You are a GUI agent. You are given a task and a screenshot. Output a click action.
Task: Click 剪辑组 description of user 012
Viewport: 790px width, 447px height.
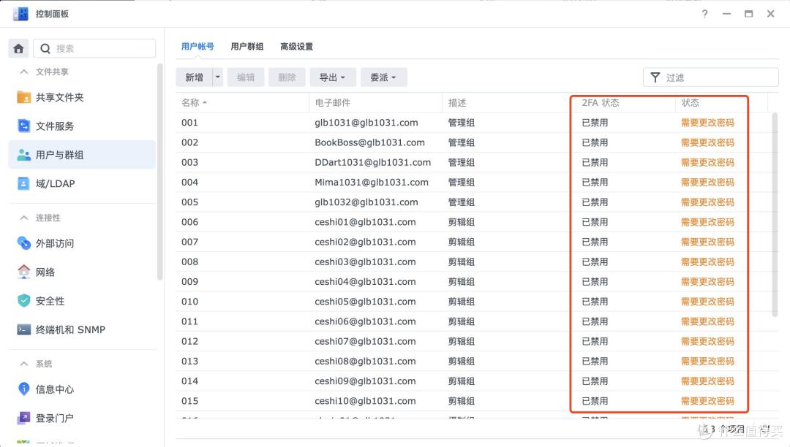point(461,341)
